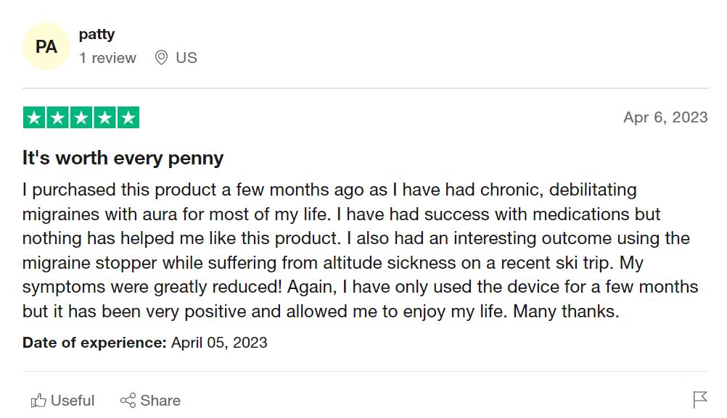727x418 pixels.
Task: Click the fifth green rating star
Action: (x=127, y=118)
